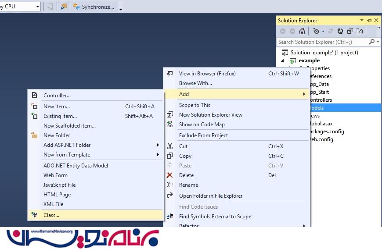The height and width of the screenshot is (249, 382).
Task: Click the Search Solution Explorer input field
Action: tap(323, 42)
